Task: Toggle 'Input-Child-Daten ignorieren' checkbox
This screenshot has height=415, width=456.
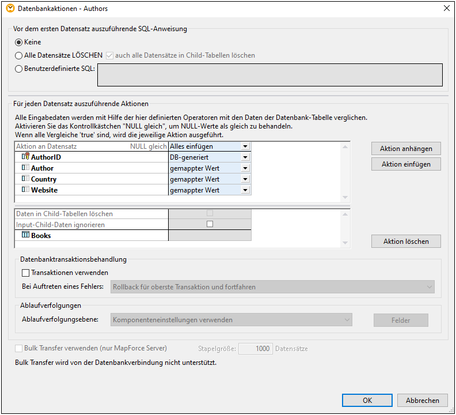Action: pos(210,224)
